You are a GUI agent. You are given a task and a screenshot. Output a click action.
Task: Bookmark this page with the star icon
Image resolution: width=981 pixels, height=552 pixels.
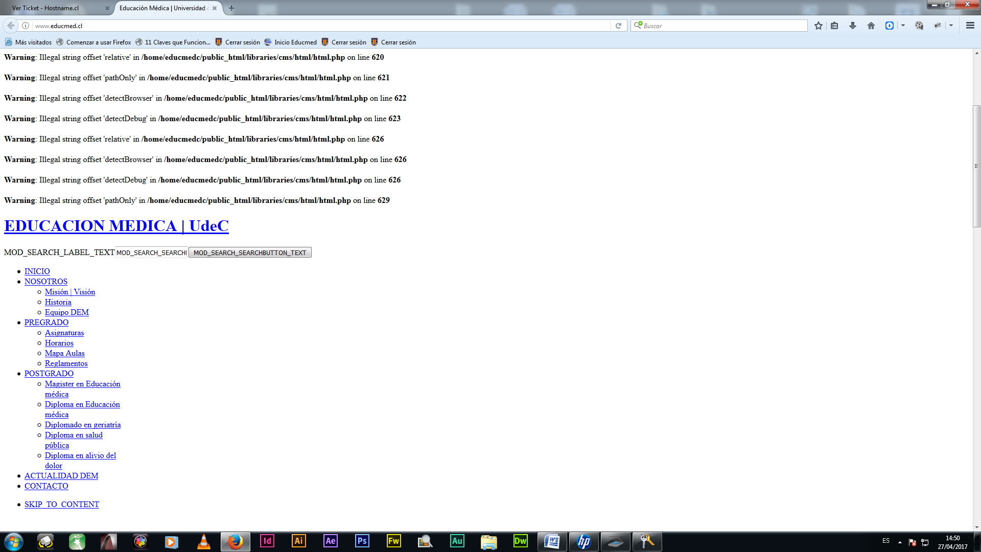point(819,26)
